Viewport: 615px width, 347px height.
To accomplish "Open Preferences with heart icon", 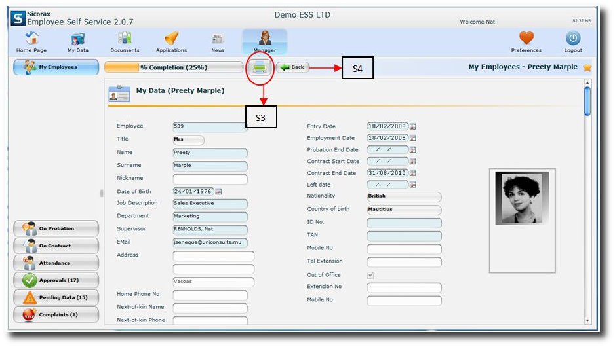I will click(526, 42).
